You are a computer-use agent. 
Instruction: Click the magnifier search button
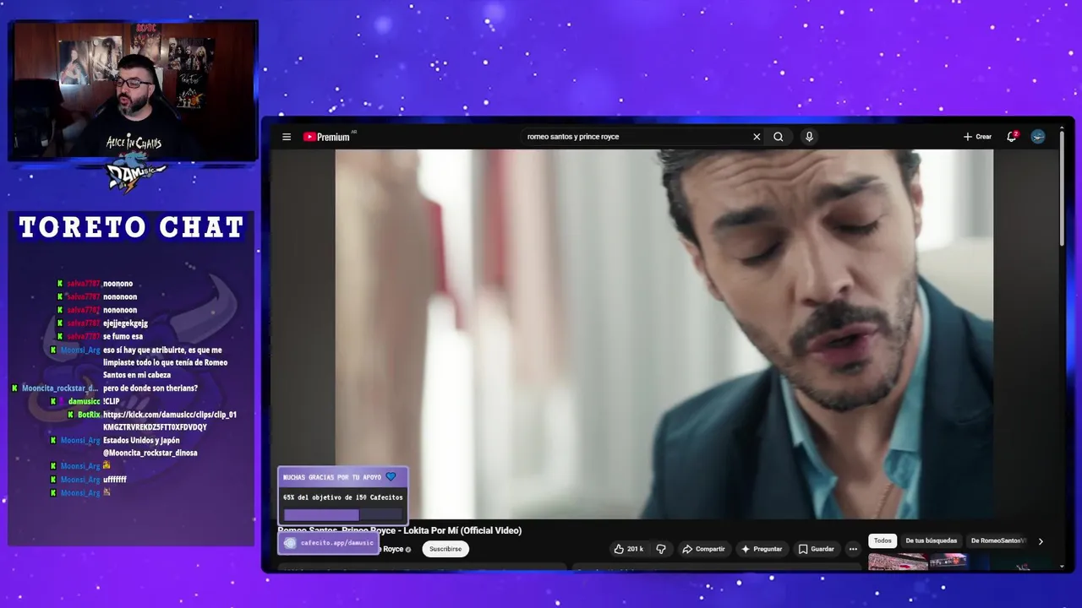coord(779,137)
